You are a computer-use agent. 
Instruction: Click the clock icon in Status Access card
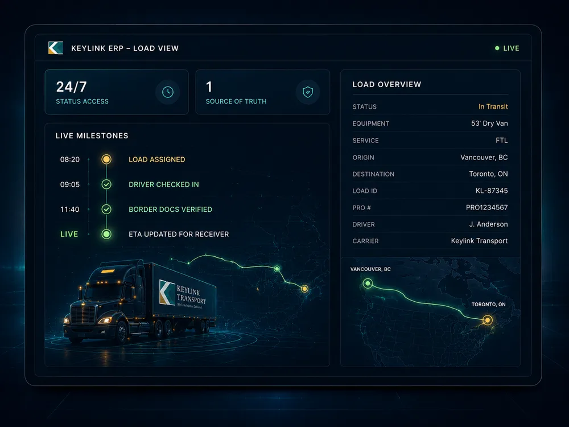[168, 92]
